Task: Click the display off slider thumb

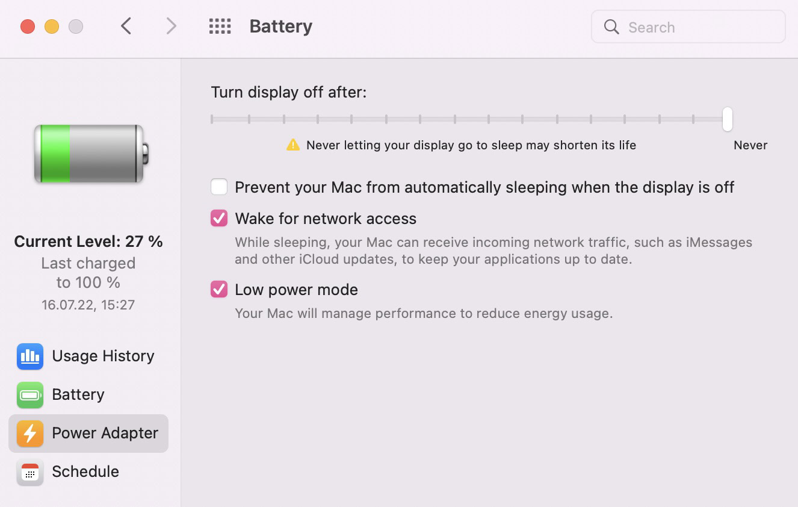Action: 728,119
